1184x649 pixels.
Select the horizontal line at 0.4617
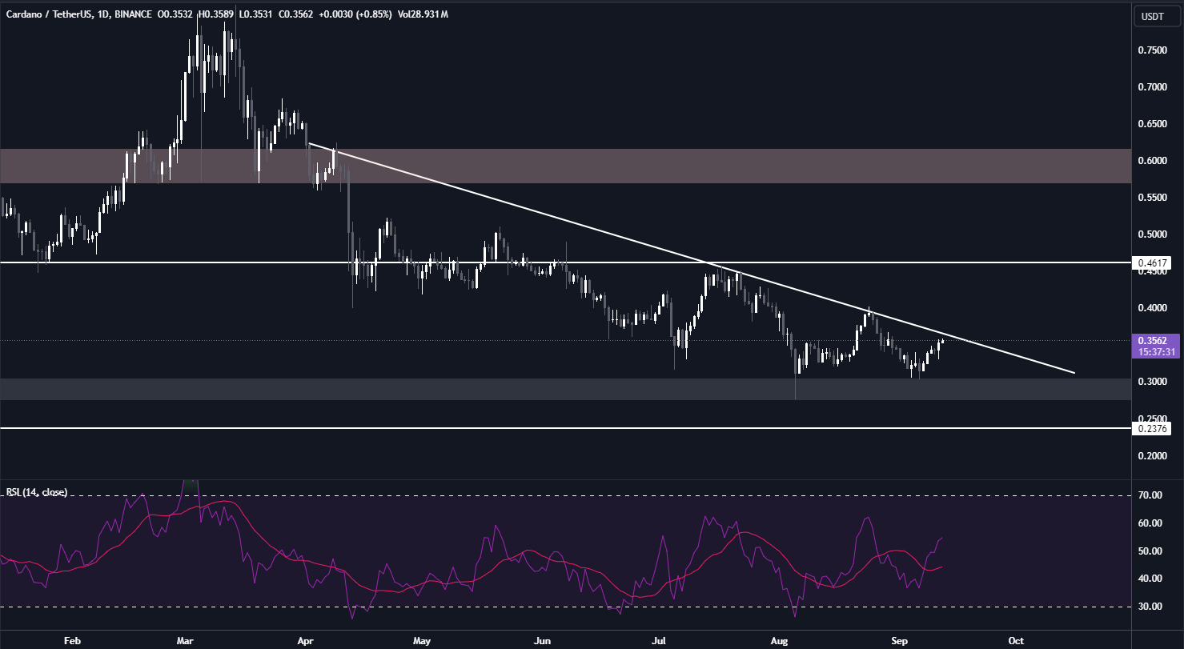[566, 262]
